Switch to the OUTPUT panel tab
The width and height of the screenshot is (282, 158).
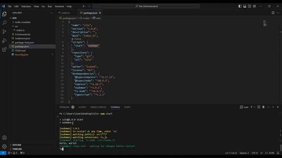pos(82,107)
